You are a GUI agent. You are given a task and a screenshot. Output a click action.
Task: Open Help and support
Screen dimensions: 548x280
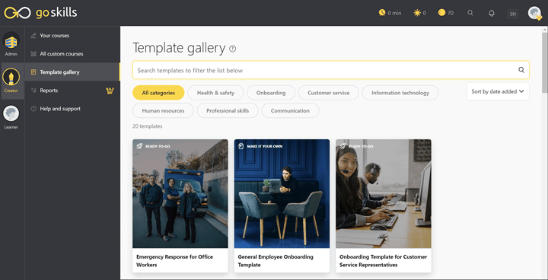click(x=60, y=109)
